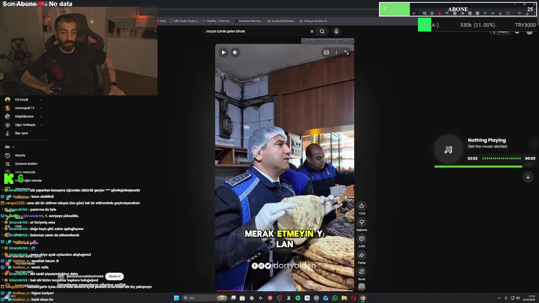Switch to Chrome in the taskbar
This screenshot has height=303, width=539.
click(x=363, y=298)
